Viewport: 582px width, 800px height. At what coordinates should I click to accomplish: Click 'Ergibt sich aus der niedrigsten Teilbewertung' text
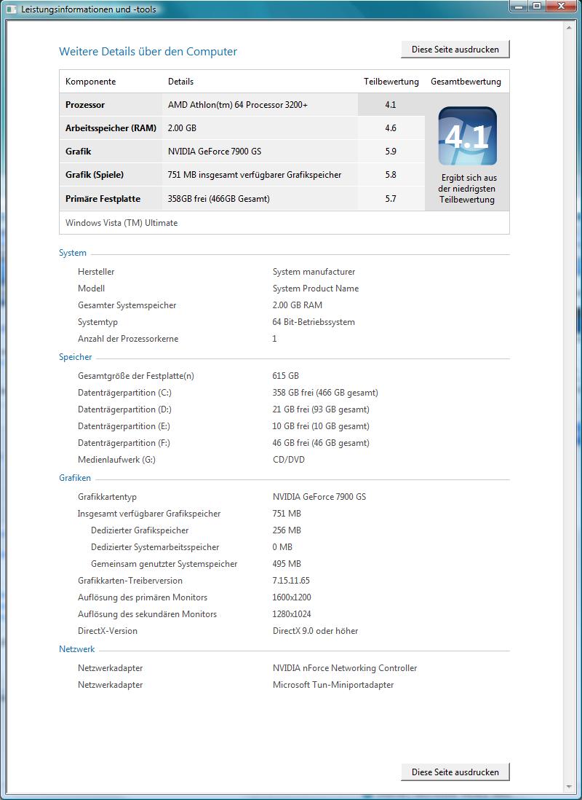point(467,189)
